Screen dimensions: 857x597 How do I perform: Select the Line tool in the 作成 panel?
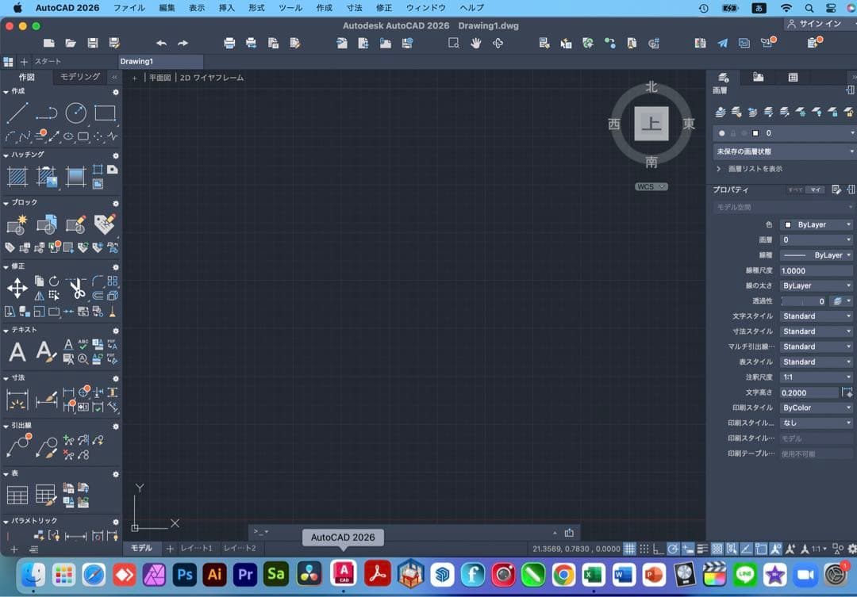pyautogui.click(x=17, y=113)
